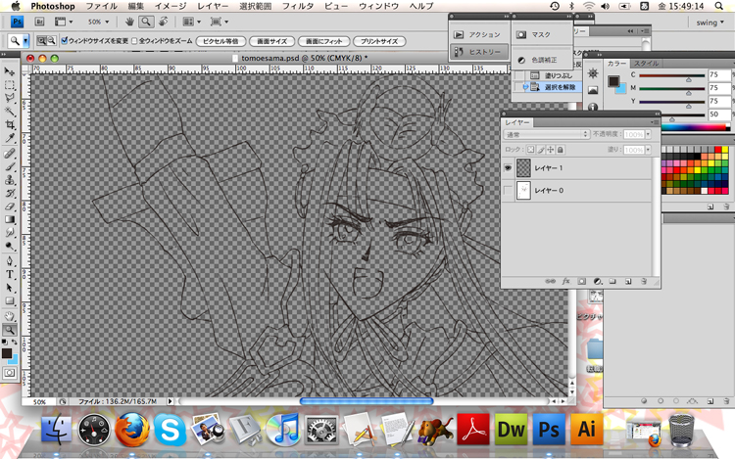The image size is (735, 459).
Task: Create a new group in Layers panel
Action: tap(612, 281)
